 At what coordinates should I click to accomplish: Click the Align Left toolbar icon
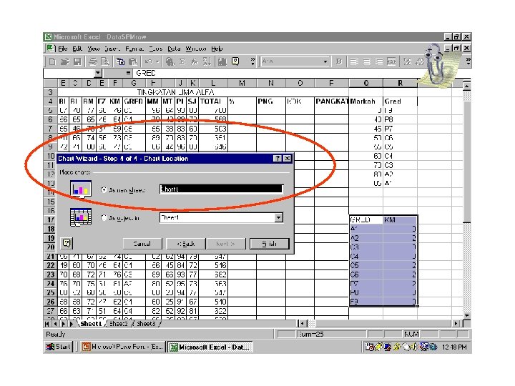[x=354, y=61]
